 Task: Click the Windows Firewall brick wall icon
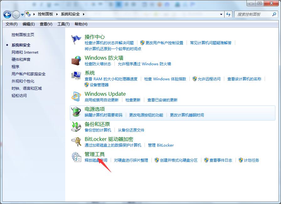pyautogui.click(x=76, y=60)
